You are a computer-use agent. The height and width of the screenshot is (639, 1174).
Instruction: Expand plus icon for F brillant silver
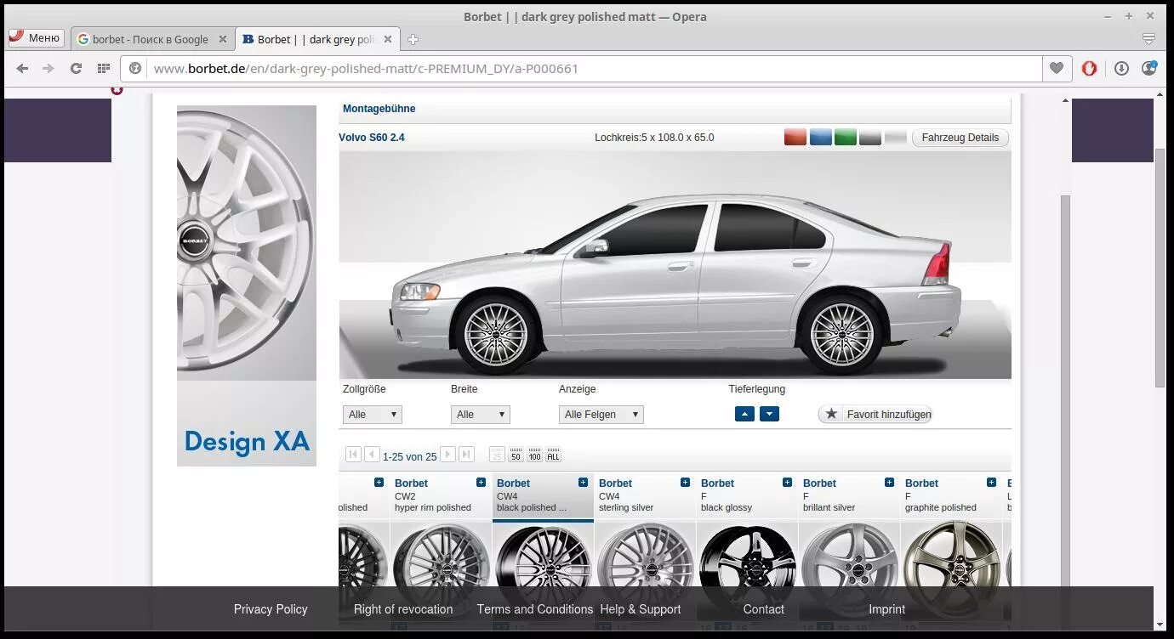889,483
